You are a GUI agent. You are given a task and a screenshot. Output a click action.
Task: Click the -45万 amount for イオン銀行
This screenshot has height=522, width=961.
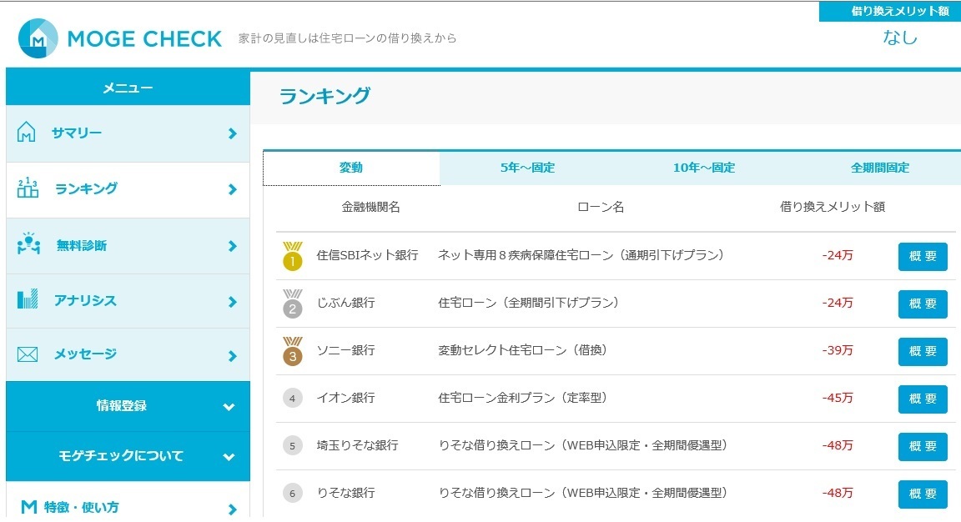click(838, 398)
